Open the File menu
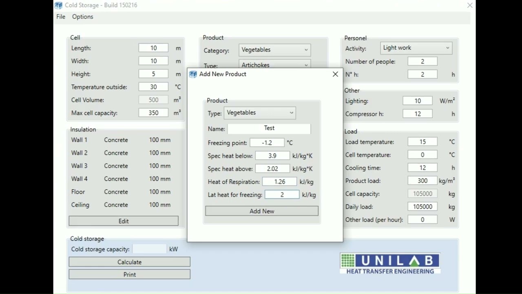 pos(61,17)
